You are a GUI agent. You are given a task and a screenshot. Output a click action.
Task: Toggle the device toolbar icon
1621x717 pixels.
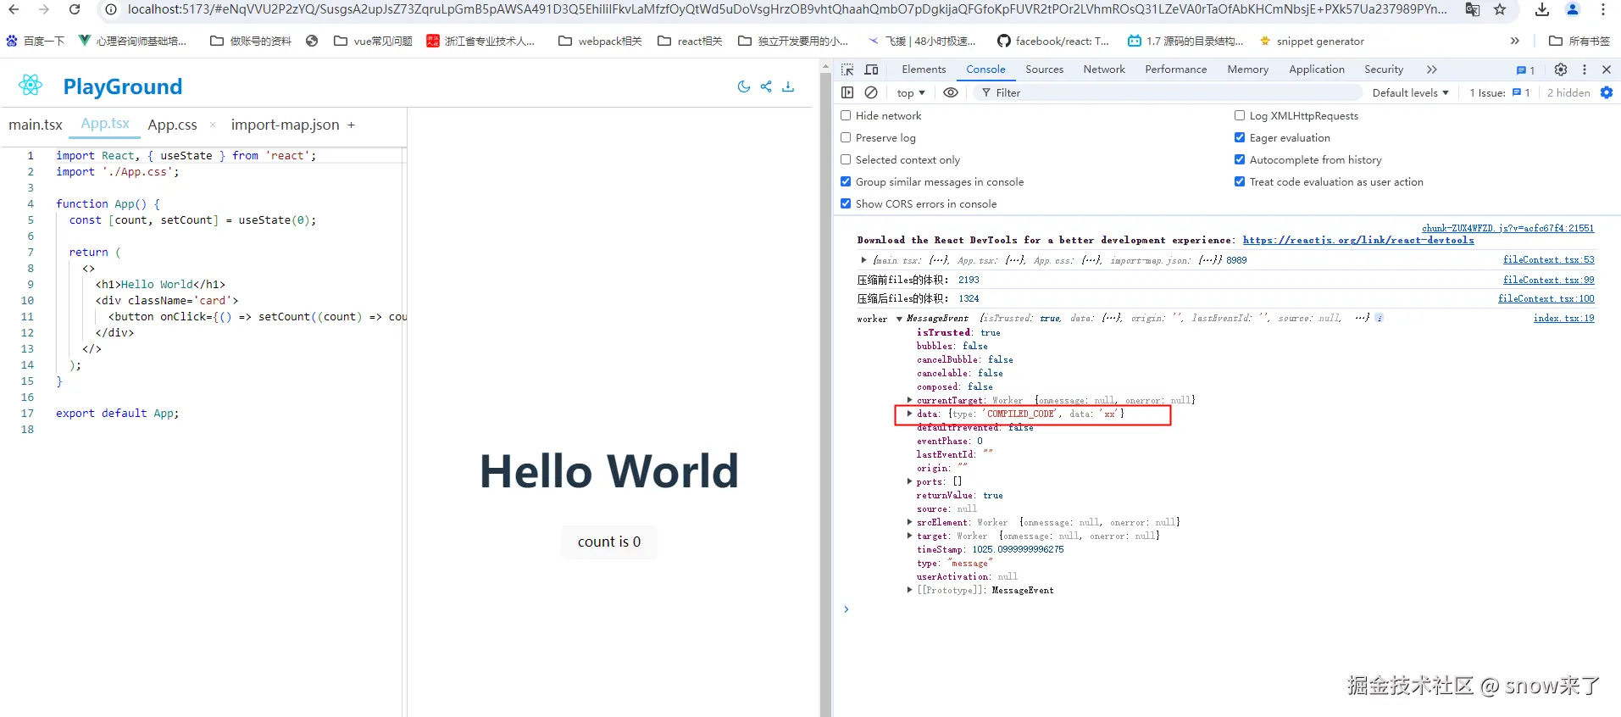pyautogui.click(x=871, y=69)
